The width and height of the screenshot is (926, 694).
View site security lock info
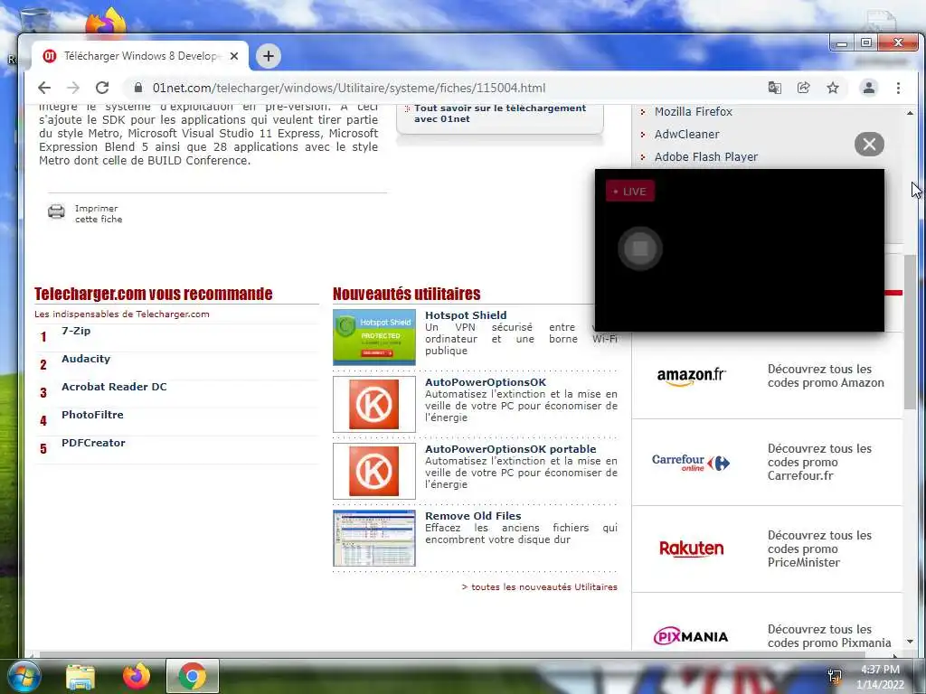click(138, 88)
